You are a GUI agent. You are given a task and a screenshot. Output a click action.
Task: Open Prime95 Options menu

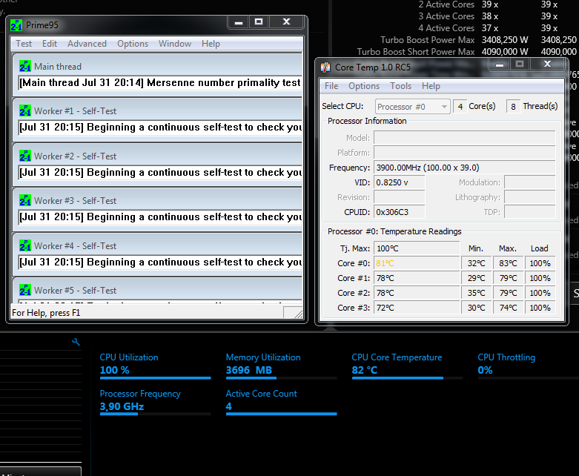point(133,44)
